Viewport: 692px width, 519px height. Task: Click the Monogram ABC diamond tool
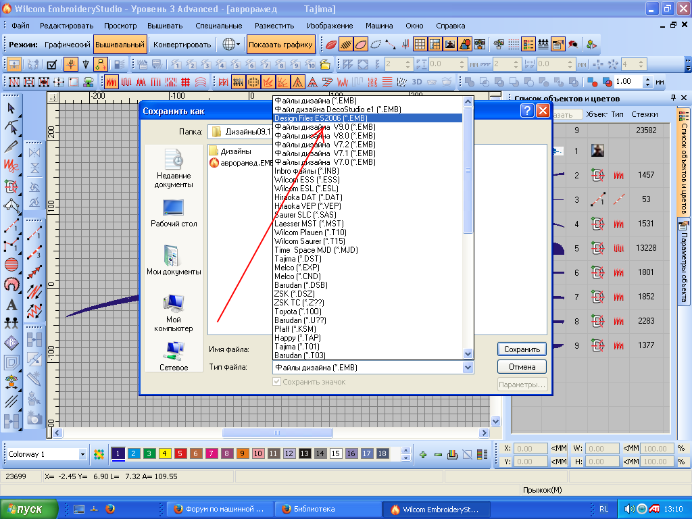click(x=11, y=343)
